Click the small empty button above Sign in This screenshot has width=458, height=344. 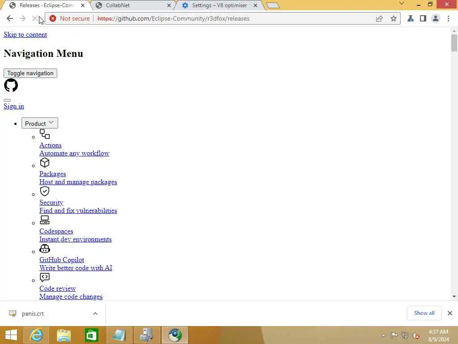pyautogui.click(x=7, y=100)
